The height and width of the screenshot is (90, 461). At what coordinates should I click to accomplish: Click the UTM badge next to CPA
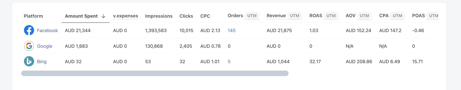(x=397, y=16)
